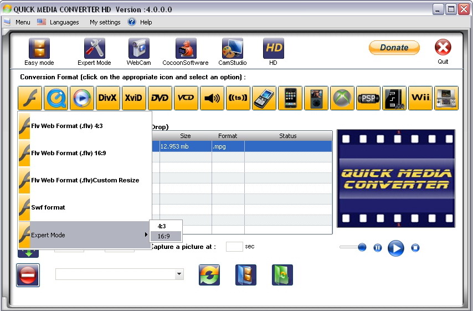This screenshot has width=473, height=311.
Task: Select audio-only conversion speaker icon
Action: [x=212, y=98]
